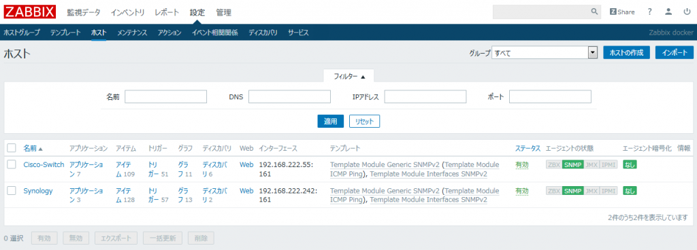This screenshot has width=697, height=250.
Task: Open アプリケーション 7 for Cisco-Switch
Action: pyautogui.click(x=86, y=169)
